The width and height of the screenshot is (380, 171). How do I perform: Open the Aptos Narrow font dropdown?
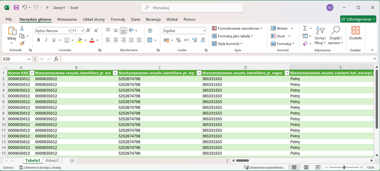click(x=69, y=31)
